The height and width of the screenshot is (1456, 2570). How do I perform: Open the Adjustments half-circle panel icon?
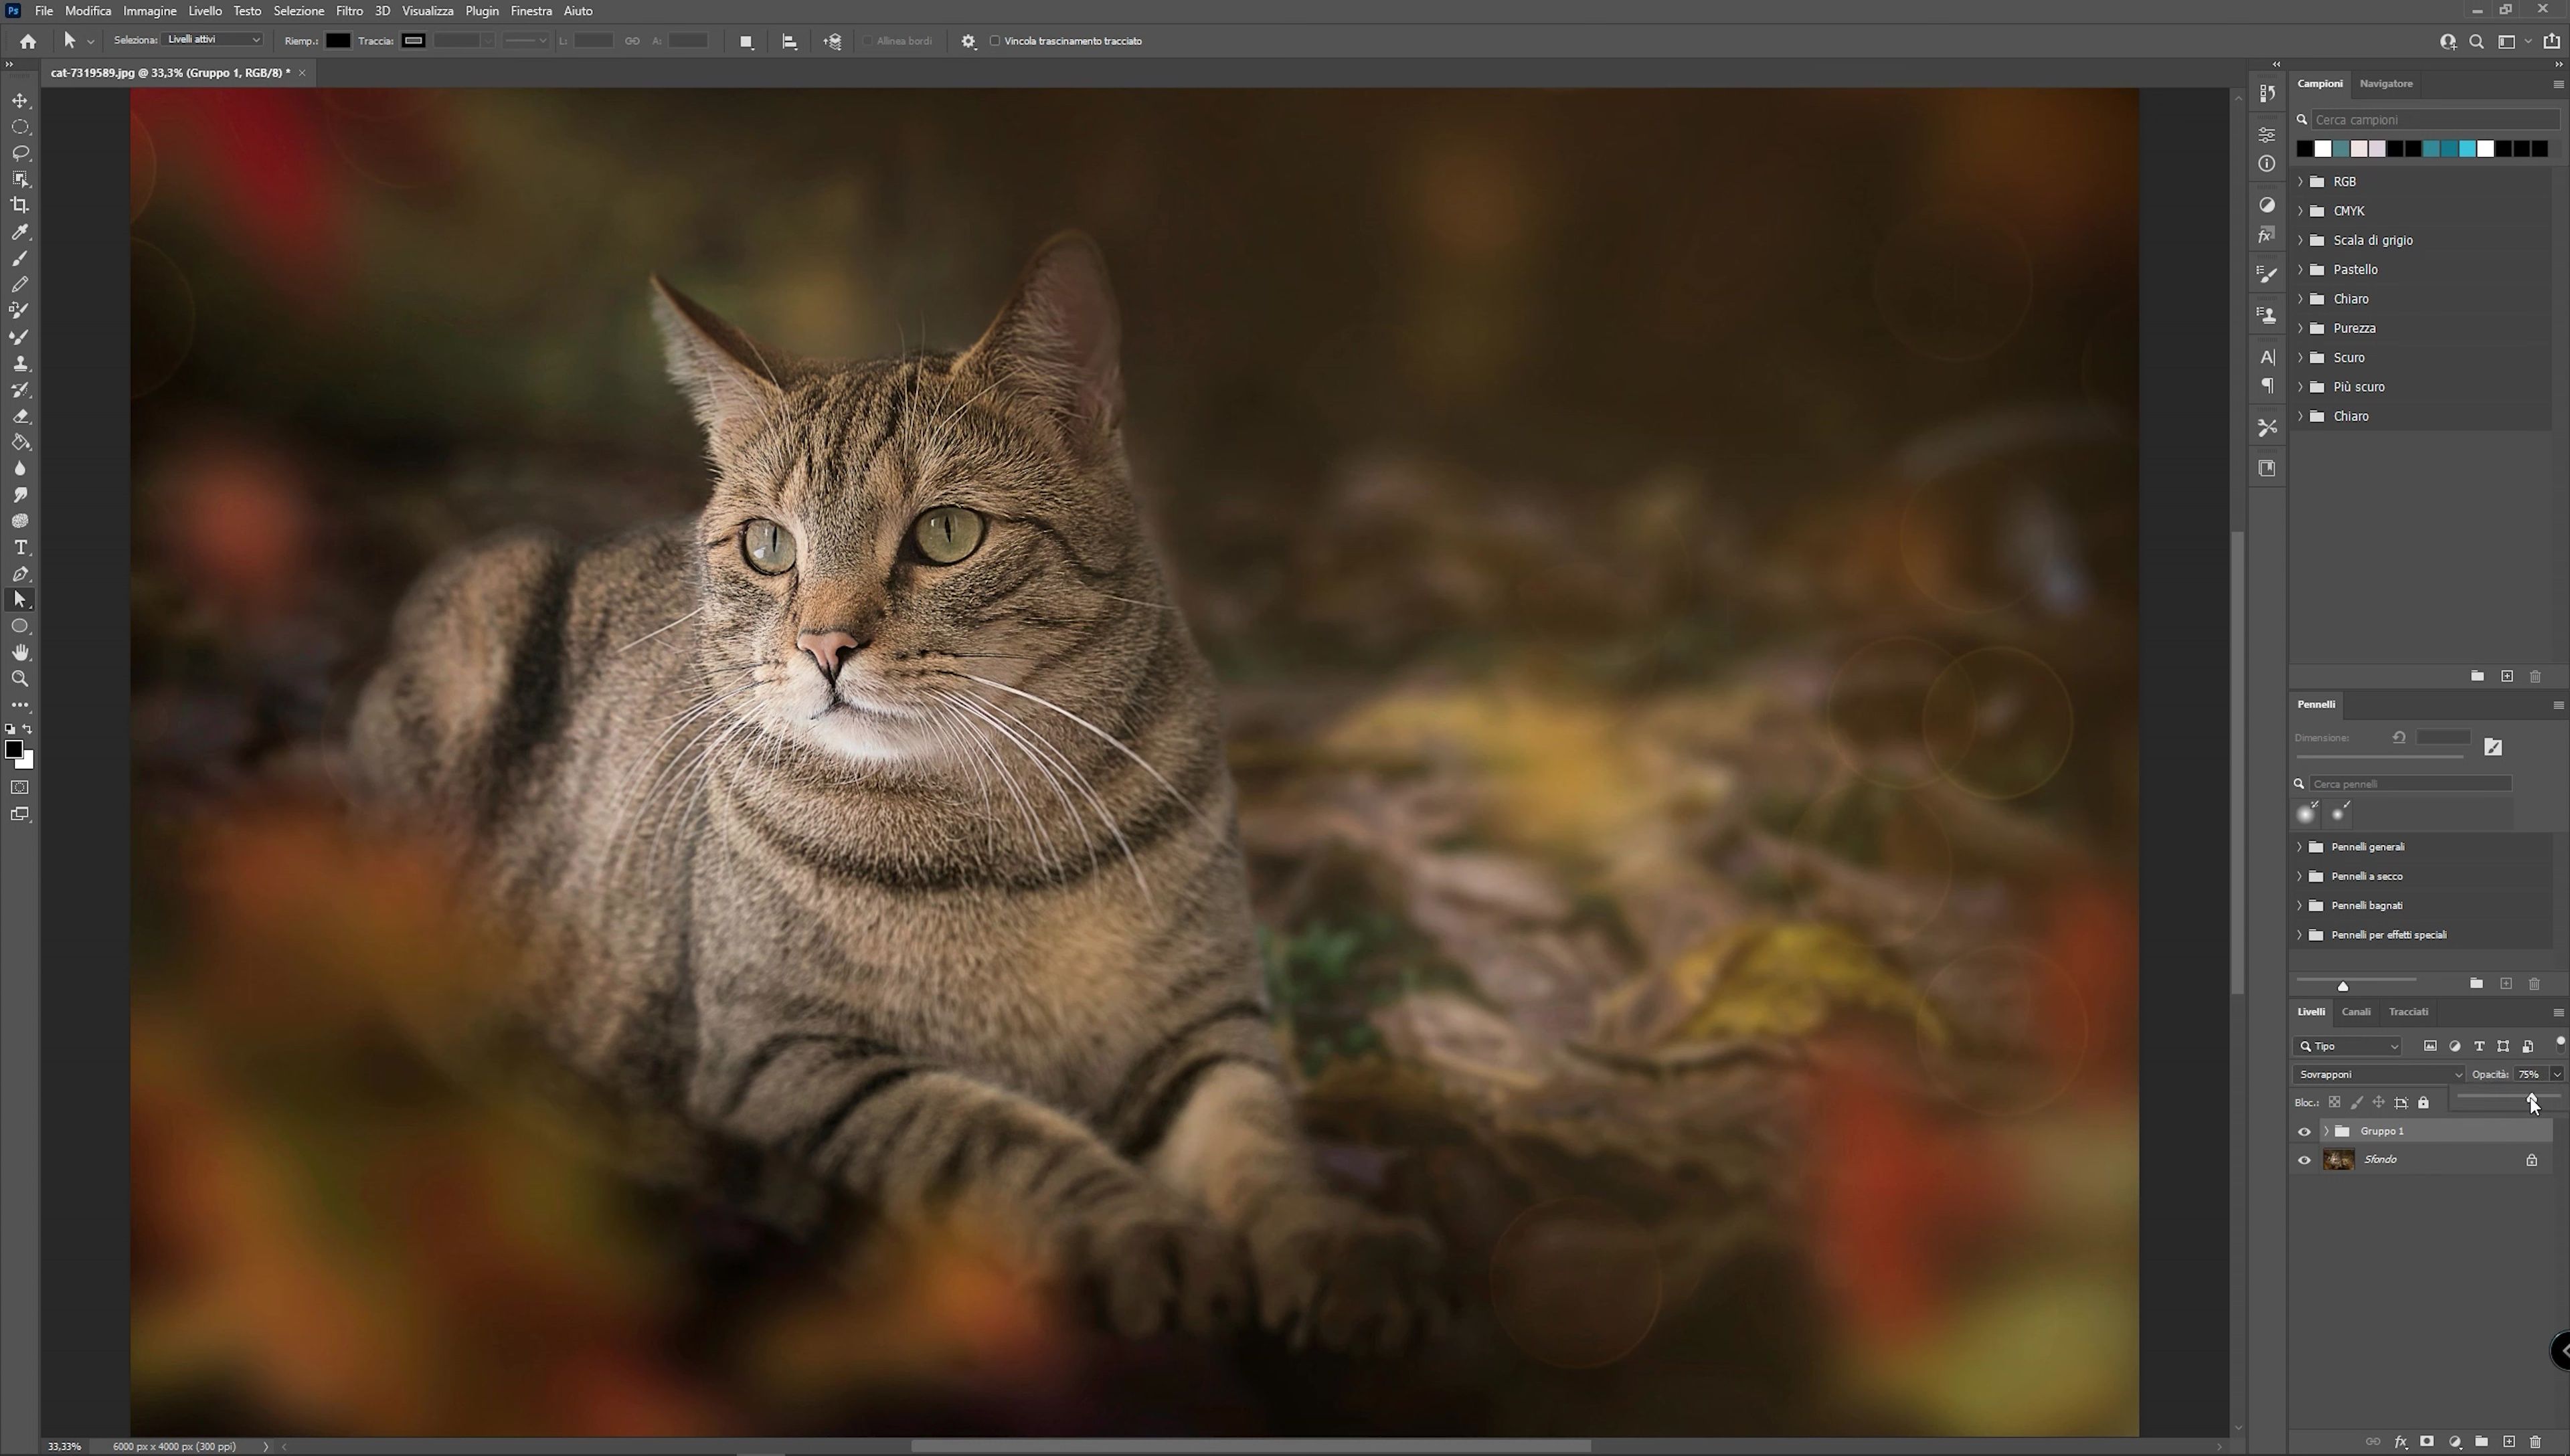coord(2267,205)
